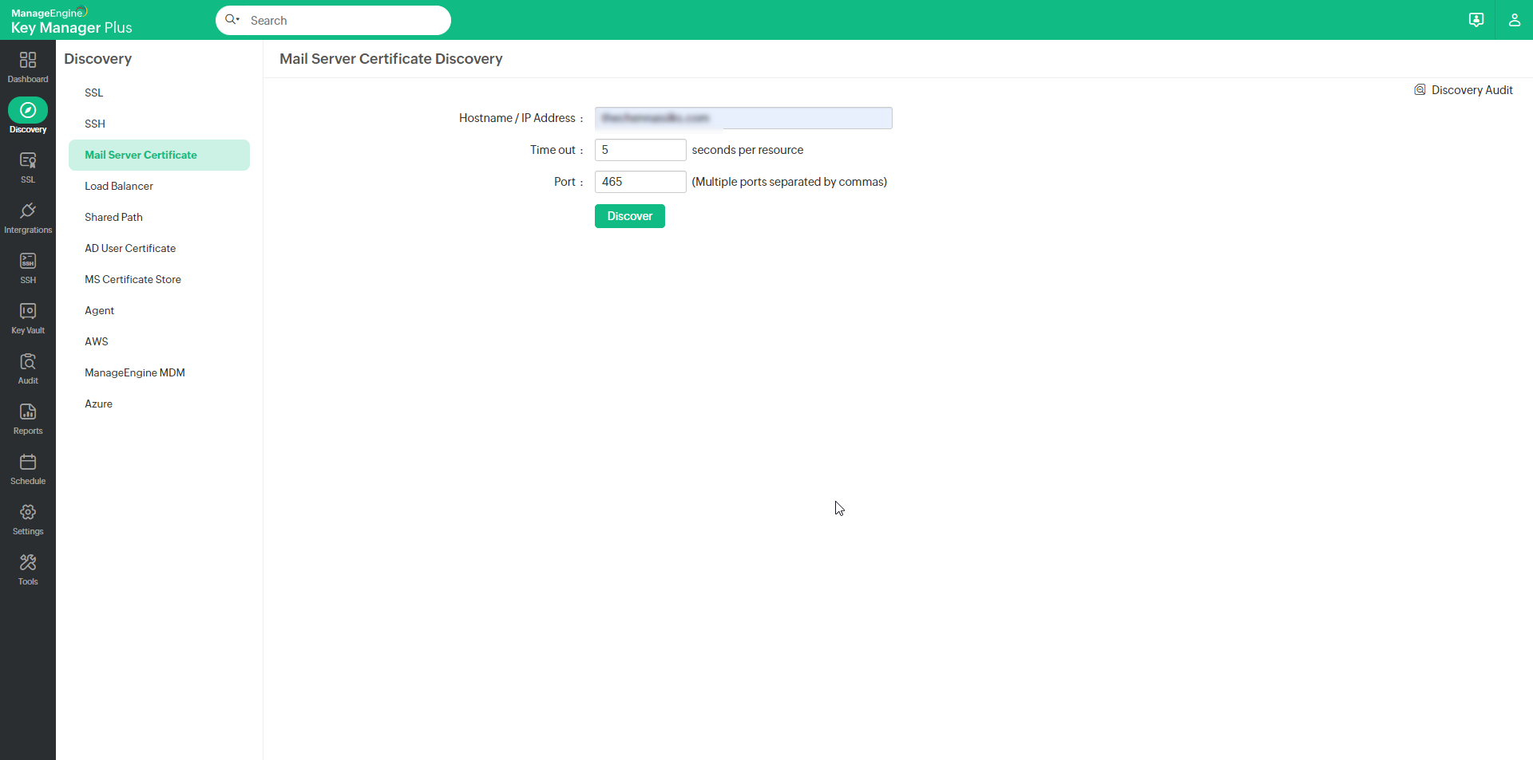1533x760 pixels.
Task: Click the Discover button
Action: click(629, 216)
